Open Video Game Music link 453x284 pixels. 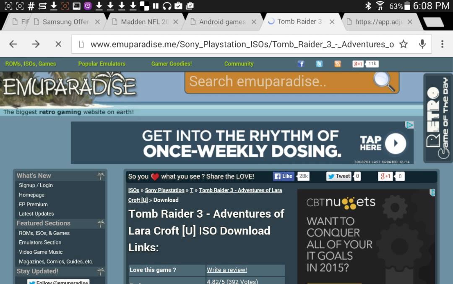coord(41,252)
